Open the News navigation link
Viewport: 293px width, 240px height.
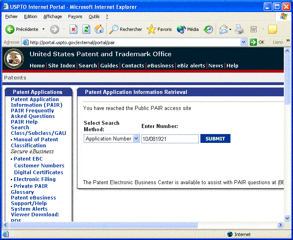(216, 66)
